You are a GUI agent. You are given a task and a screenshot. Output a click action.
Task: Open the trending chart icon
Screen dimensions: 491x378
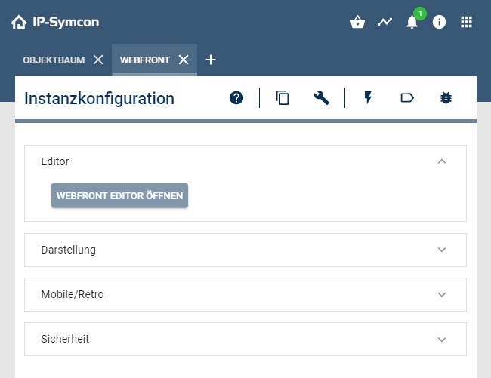click(385, 22)
